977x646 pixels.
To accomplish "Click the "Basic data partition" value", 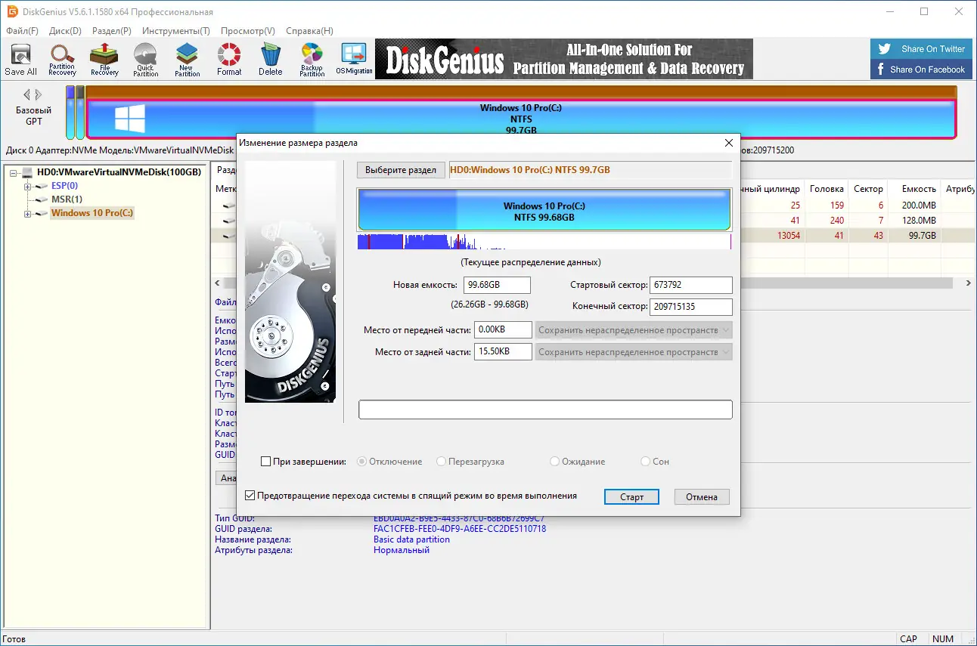I will 411,539.
